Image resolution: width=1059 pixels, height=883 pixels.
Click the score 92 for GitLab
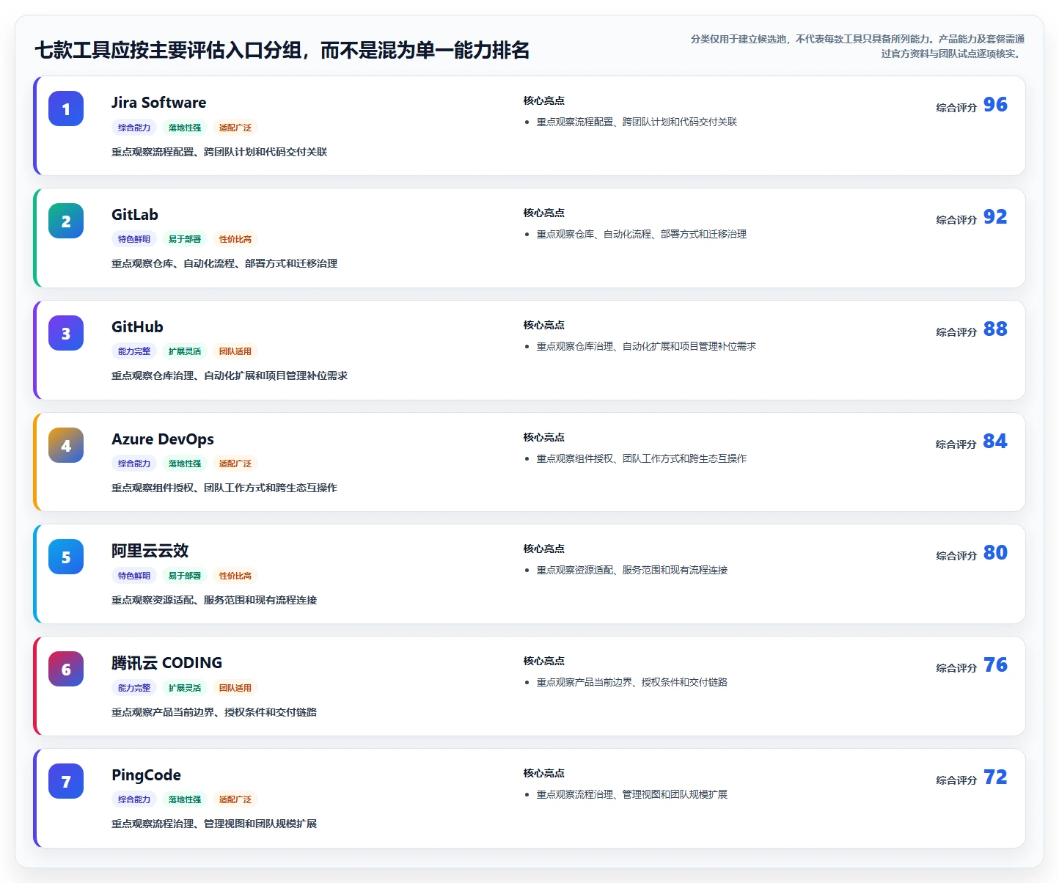(995, 217)
